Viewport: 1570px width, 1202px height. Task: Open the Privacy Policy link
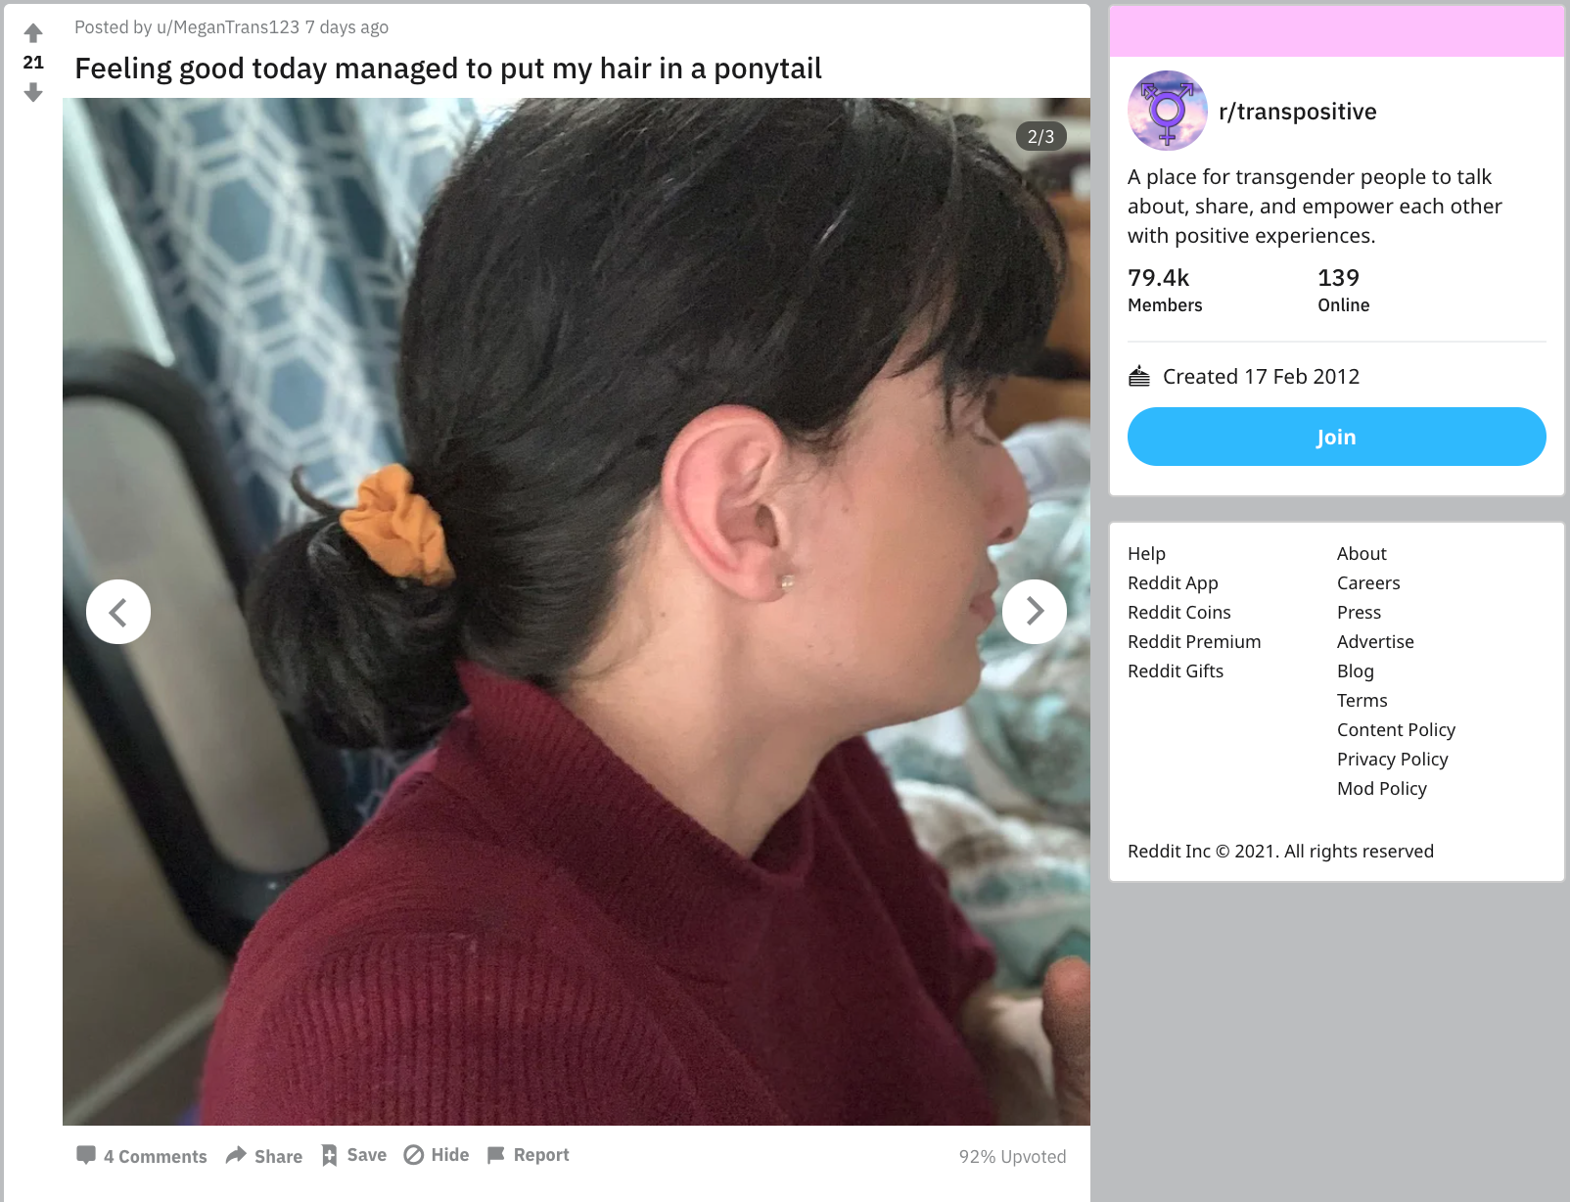pyautogui.click(x=1392, y=759)
